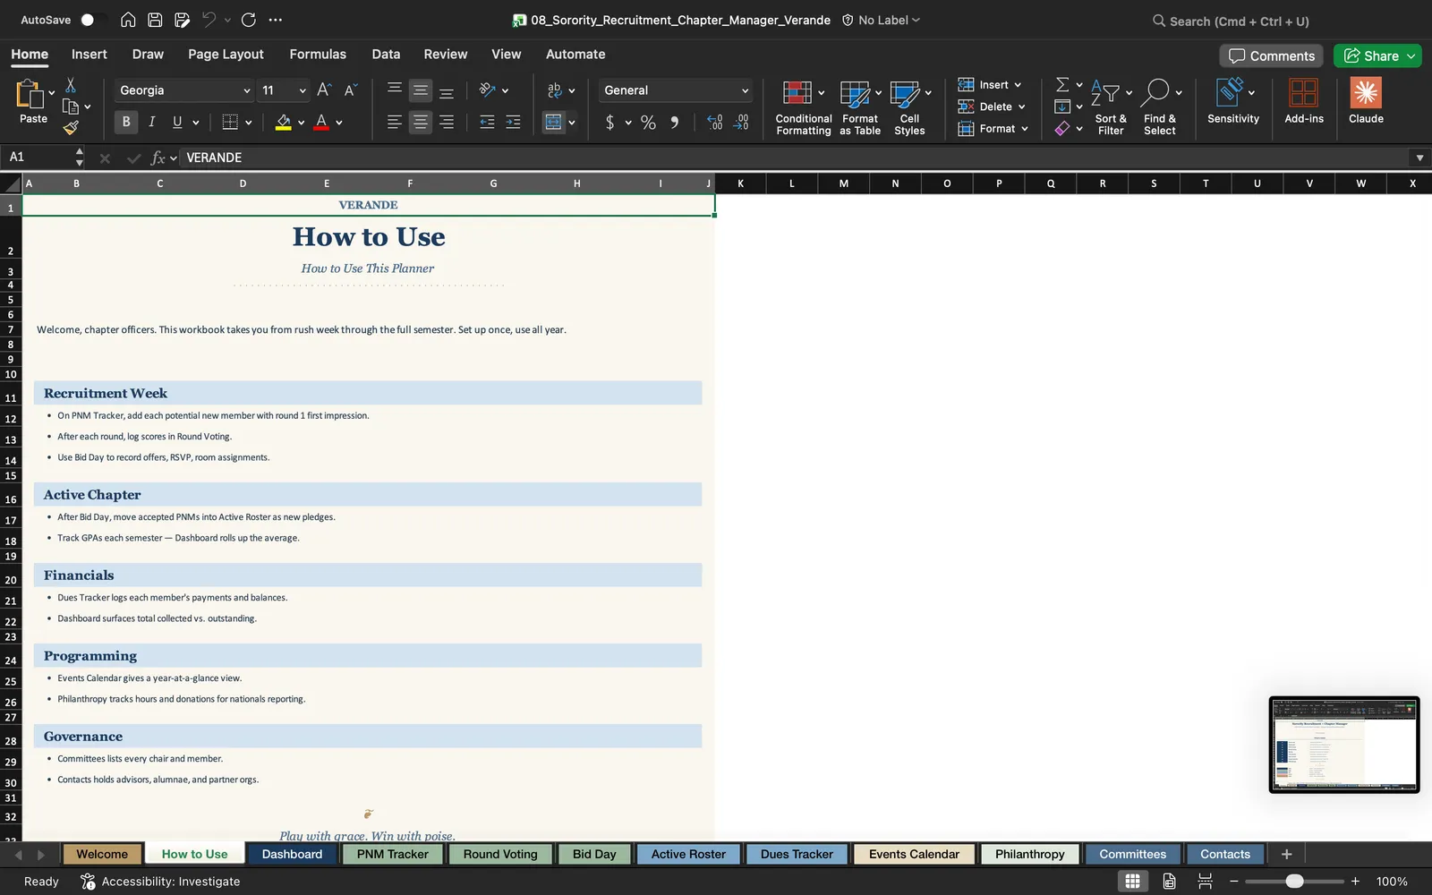Click the Insert Function fx icon
Image resolution: width=1432 pixels, height=895 pixels.
click(158, 158)
